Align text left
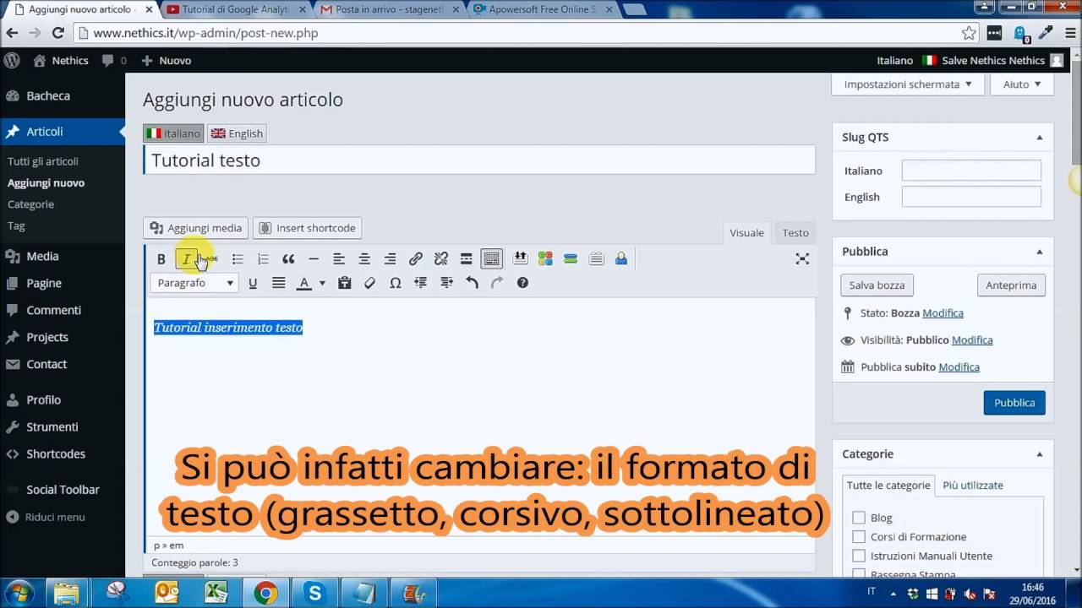The width and height of the screenshot is (1082, 608). (x=339, y=259)
